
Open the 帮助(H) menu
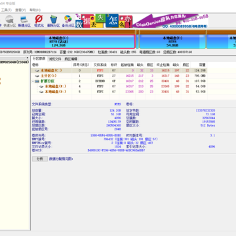[35, 10]
